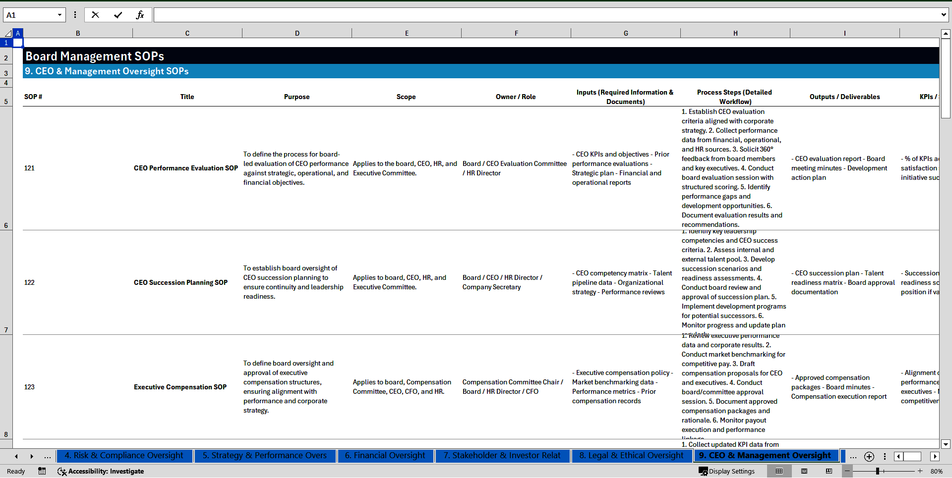Switch to Normal view
Image resolution: width=952 pixels, height=478 pixels.
tap(779, 471)
